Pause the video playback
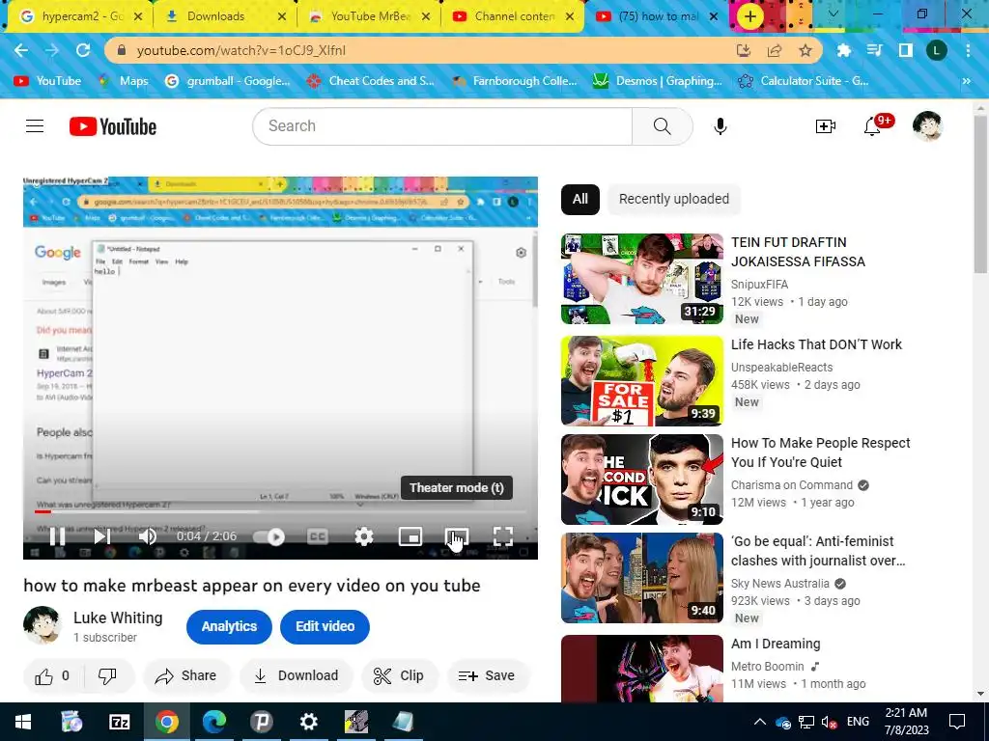Viewport: 989px width, 741px height. pyautogui.click(x=57, y=536)
